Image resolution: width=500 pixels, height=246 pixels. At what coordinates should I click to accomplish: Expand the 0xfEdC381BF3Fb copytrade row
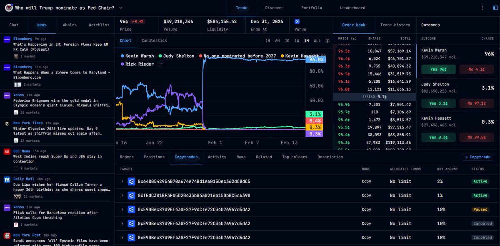tap(122, 195)
